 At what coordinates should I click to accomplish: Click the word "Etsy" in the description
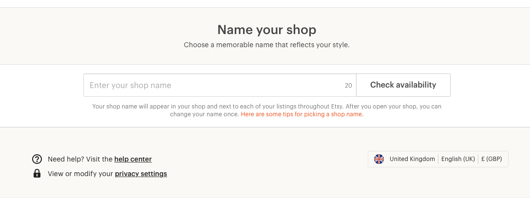point(337,107)
